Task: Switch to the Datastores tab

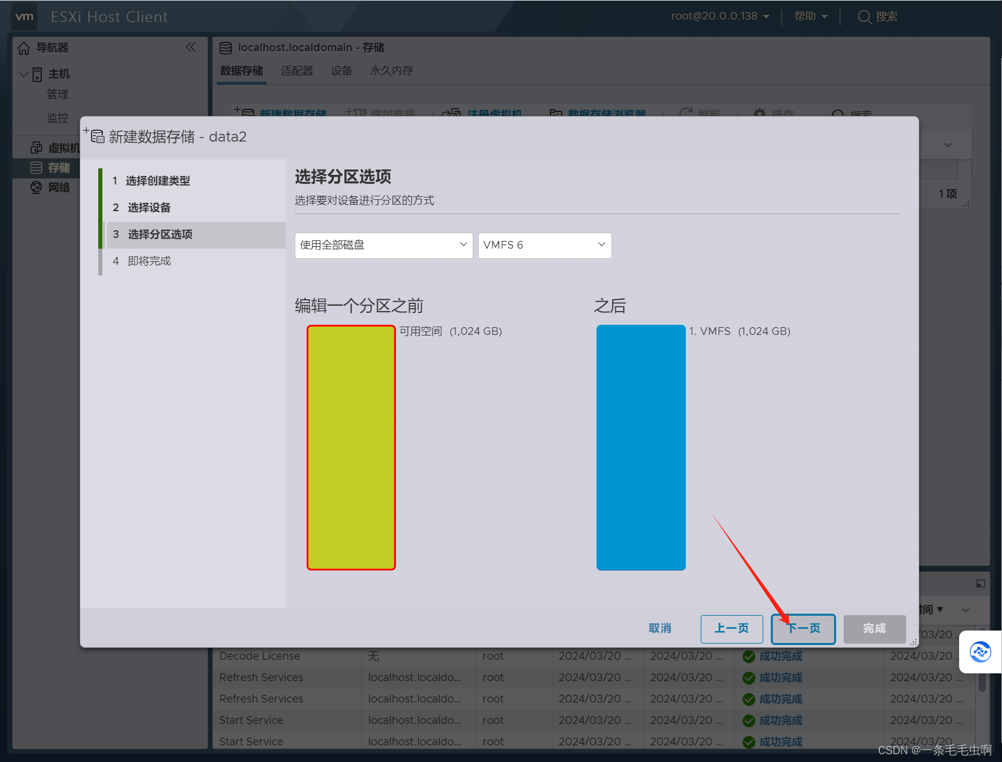Action: tap(242, 71)
